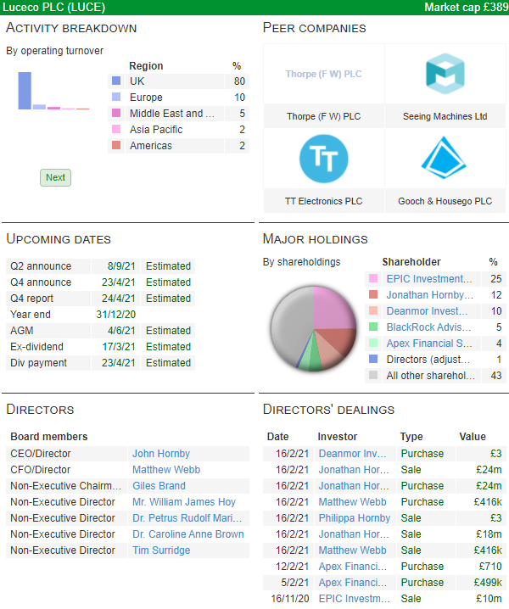The width and height of the screenshot is (509, 609).
Task: Click the Middle East region color swatch
Action: tap(116, 113)
